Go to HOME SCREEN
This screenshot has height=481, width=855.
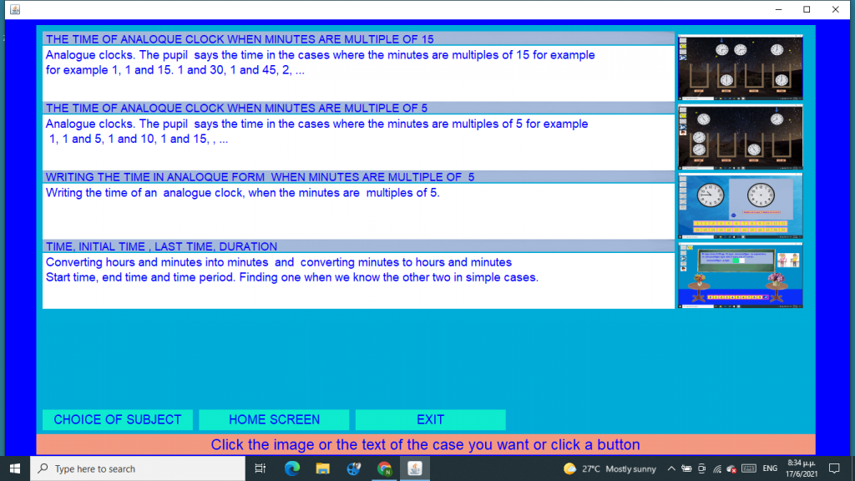click(274, 419)
